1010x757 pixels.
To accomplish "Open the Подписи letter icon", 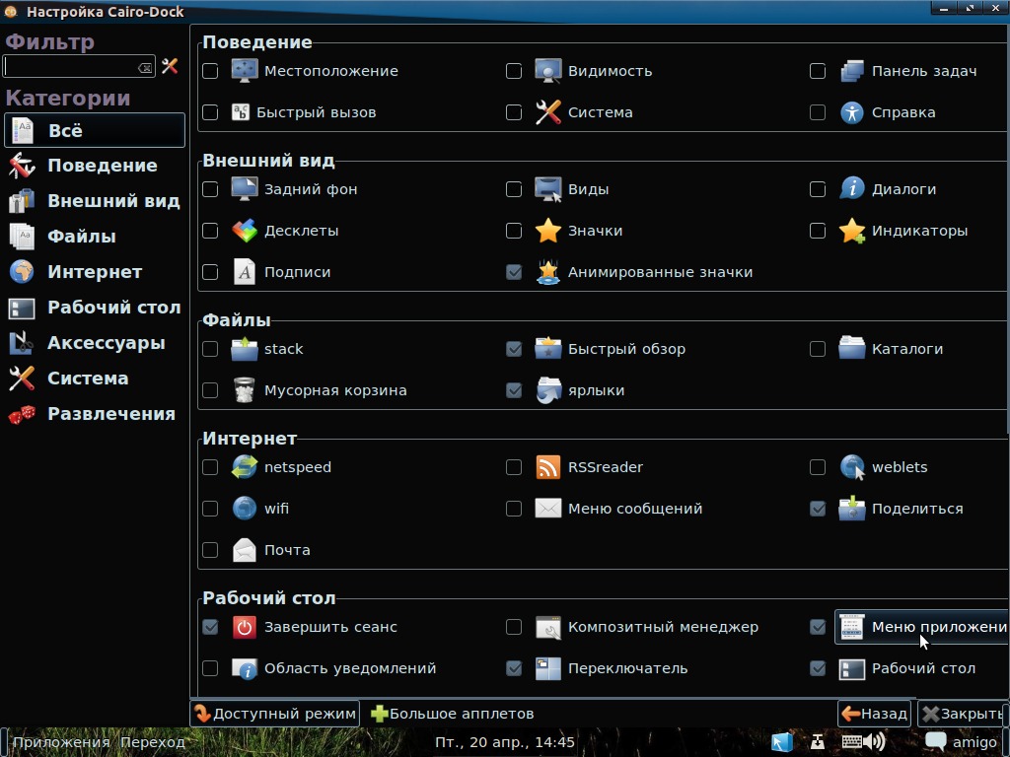I will click(245, 272).
